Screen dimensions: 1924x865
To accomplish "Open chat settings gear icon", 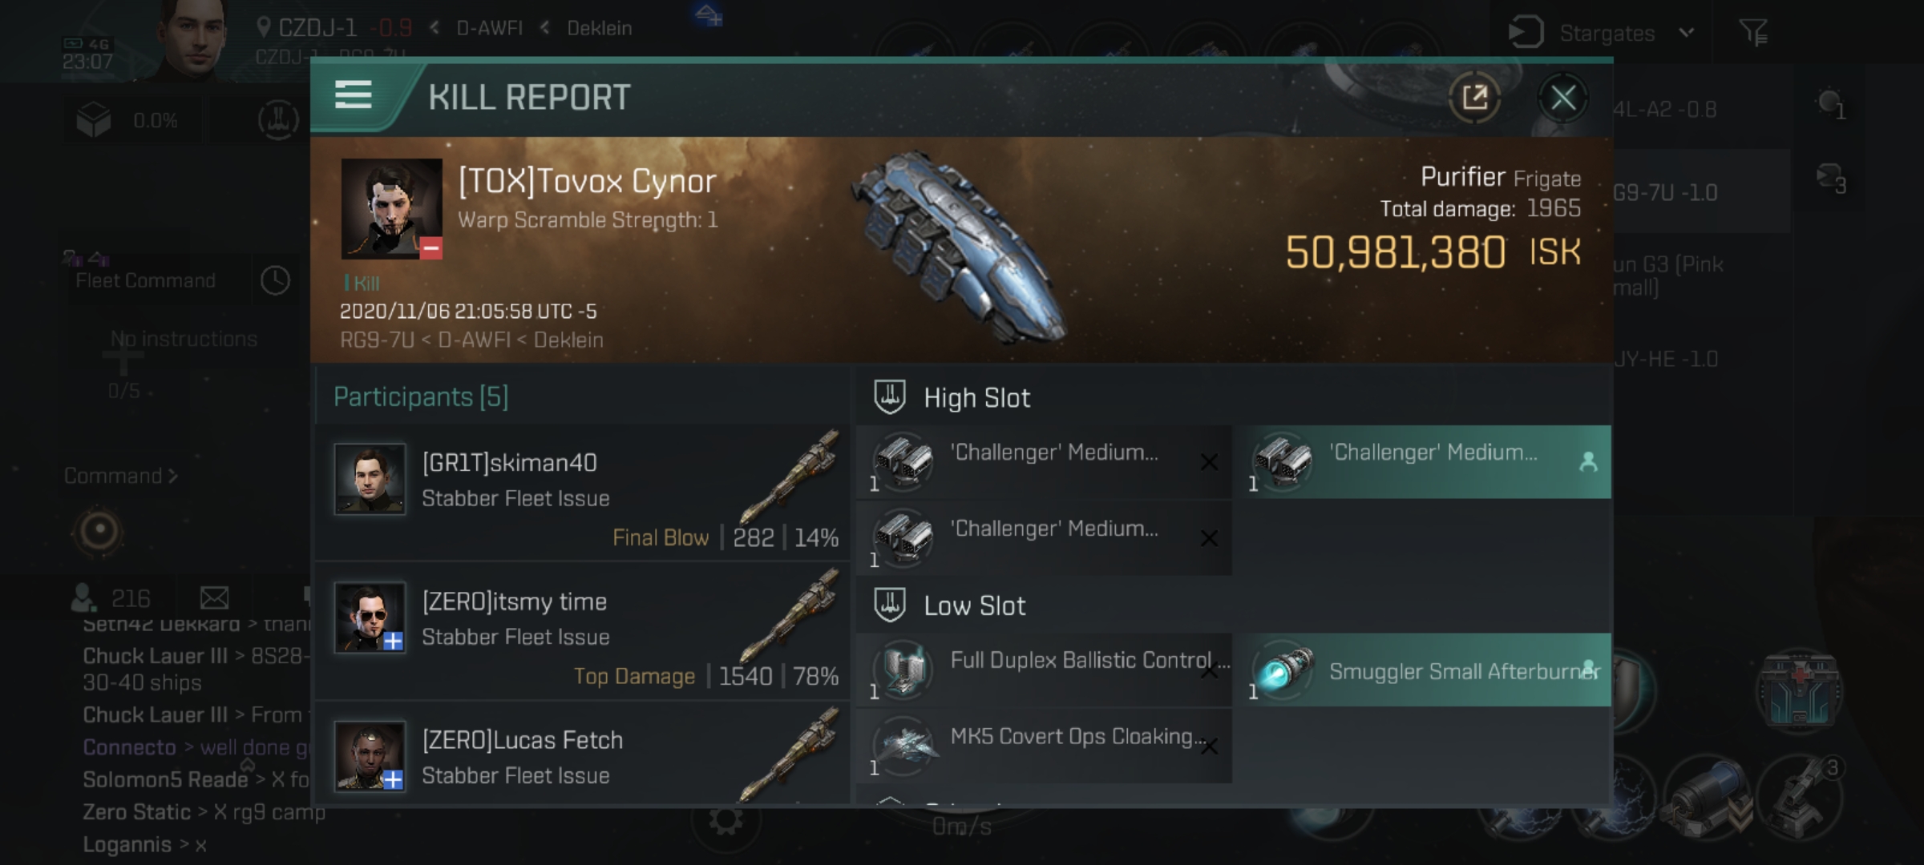I will click(726, 820).
